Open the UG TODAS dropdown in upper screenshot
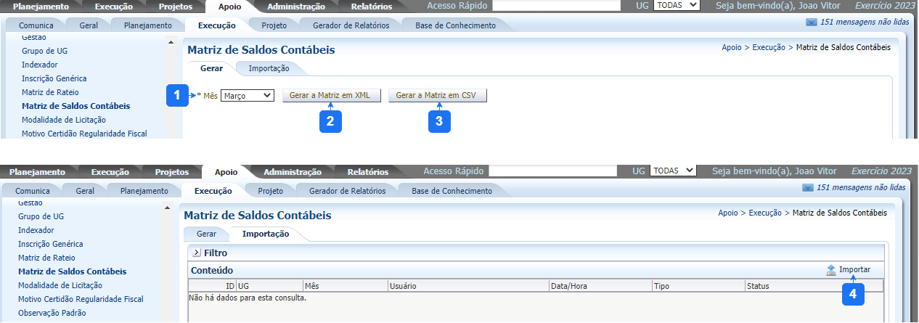This screenshot has height=323, width=919. 676,6
